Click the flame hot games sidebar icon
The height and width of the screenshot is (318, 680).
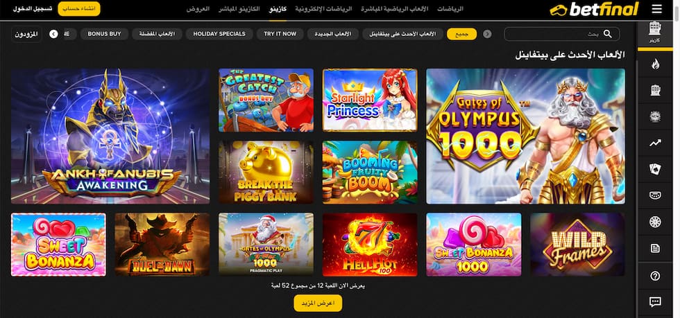(x=655, y=64)
